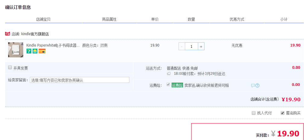Enable the 找人代付 checkbox
This screenshot has width=304, height=140.
click(x=254, y=113)
